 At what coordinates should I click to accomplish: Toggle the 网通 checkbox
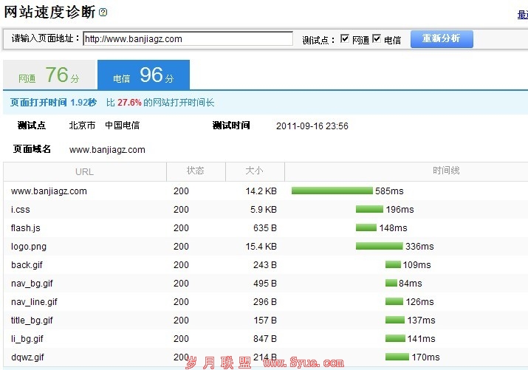click(x=345, y=39)
